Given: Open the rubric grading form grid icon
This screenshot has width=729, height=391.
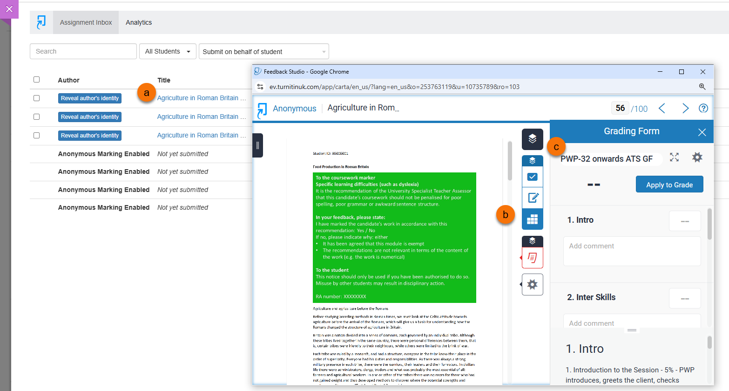Looking at the screenshot, I should pos(532,219).
